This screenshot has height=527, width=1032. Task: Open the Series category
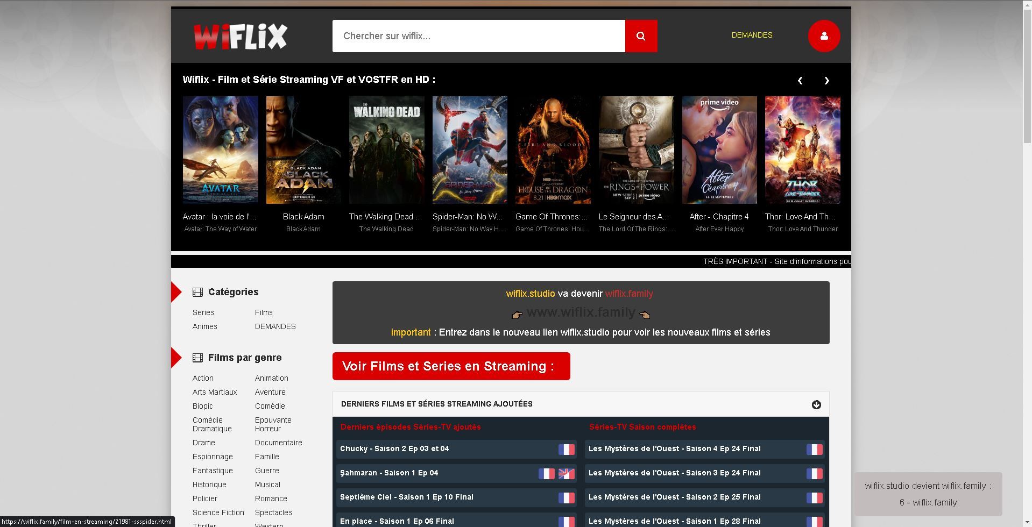[203, 312]
